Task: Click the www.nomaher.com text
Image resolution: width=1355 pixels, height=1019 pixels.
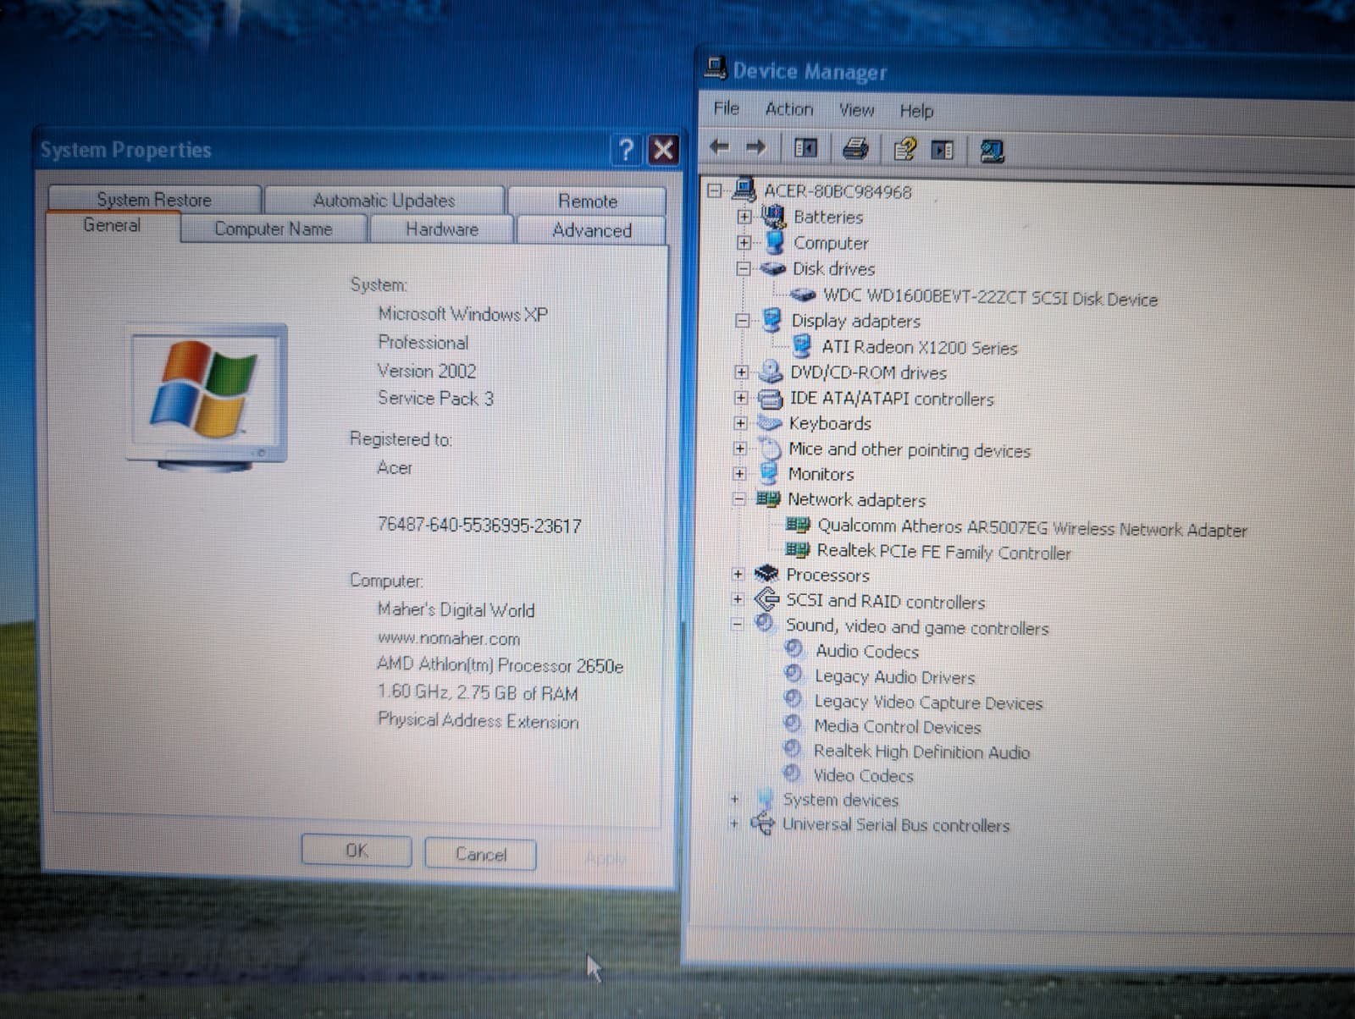Action: (x=449, y=638)
